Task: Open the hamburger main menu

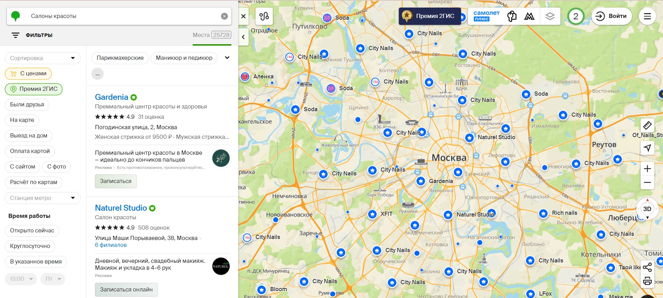Action: pos(647,16)
